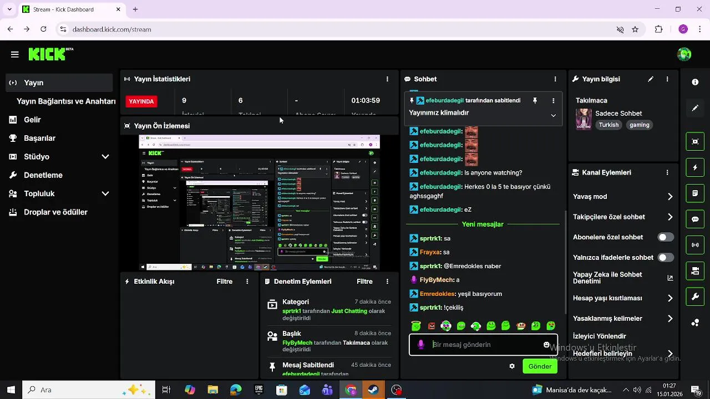Open Yayın İstatistikleri three-dot menu
This screenshot has width=710, height=399.
point(387,79)
